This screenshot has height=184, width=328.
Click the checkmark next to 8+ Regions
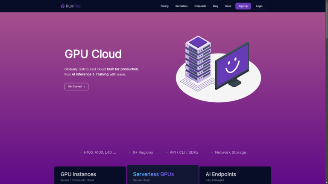(x=130, y=152)
